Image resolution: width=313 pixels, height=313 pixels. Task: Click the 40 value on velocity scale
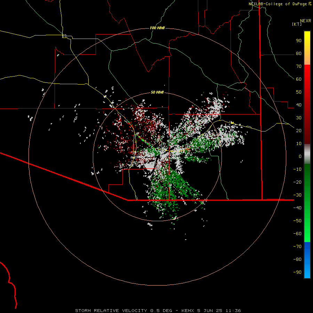(x=299, y=105)
